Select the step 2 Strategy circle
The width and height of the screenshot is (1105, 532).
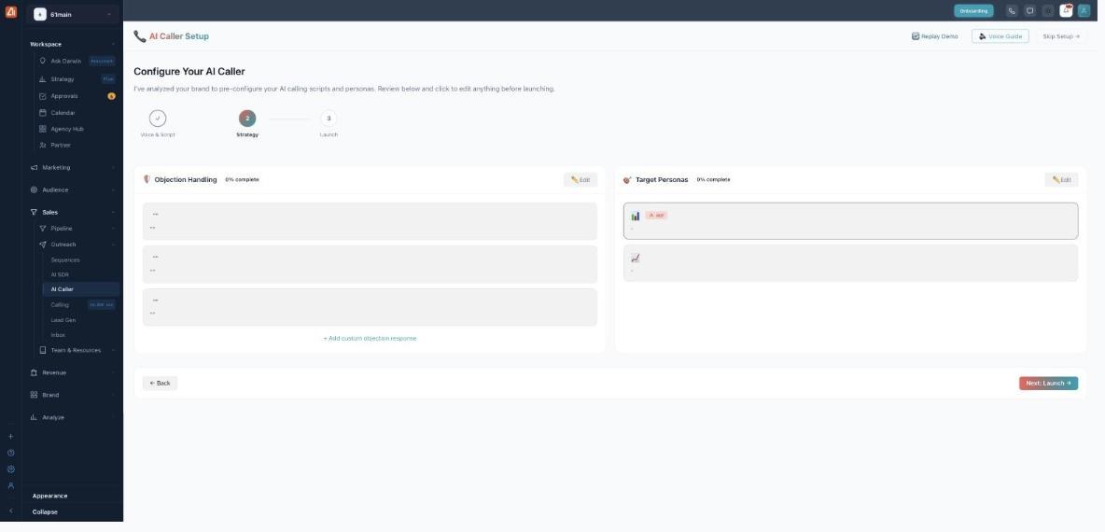(x=247, y=119)
